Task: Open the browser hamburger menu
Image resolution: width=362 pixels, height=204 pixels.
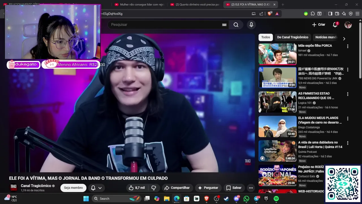Action: (357, 14)
